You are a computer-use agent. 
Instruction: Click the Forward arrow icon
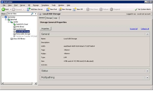tap(13, 9)
